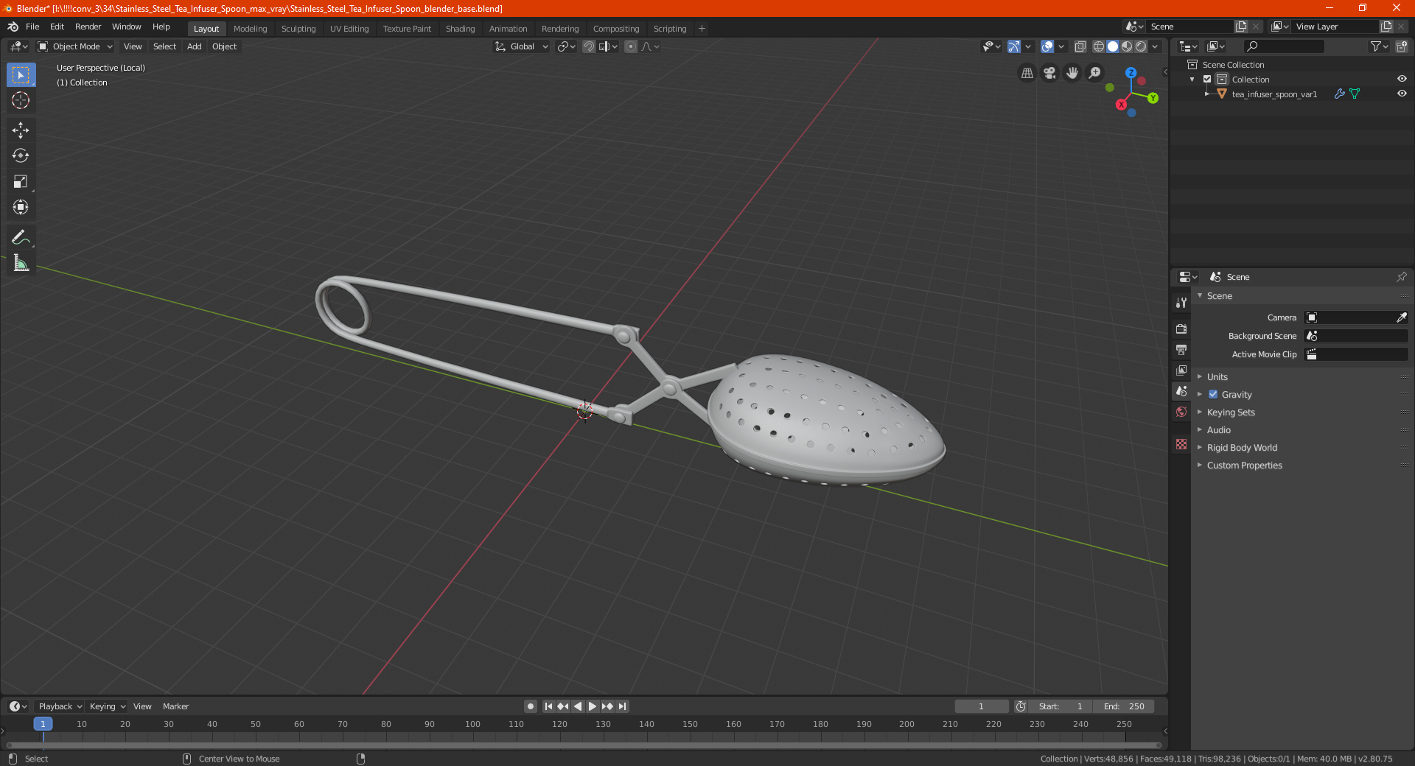Toggle X-ray mode
Viewport: 1415px width, 766px height.
click(1080, 46)
